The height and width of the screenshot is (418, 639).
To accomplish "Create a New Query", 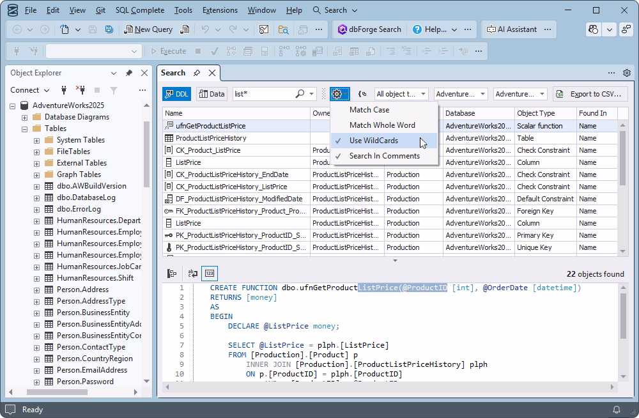I will [148, 29].
